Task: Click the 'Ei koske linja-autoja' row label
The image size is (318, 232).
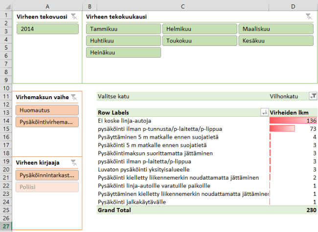Action: coord(125,121)
